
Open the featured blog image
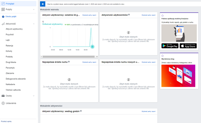coord(178,76)
